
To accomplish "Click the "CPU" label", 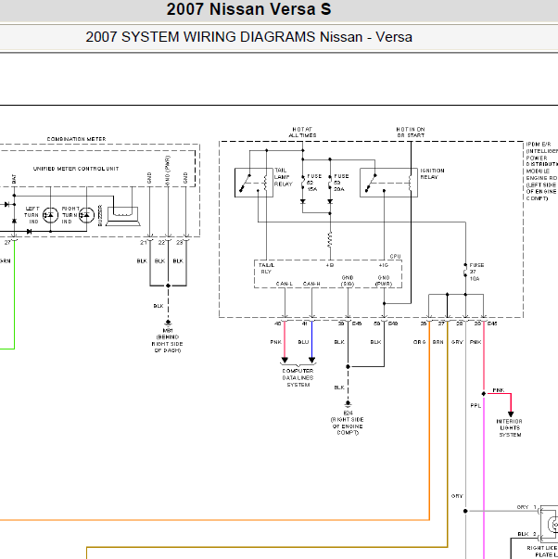I will tap(395, 257).
